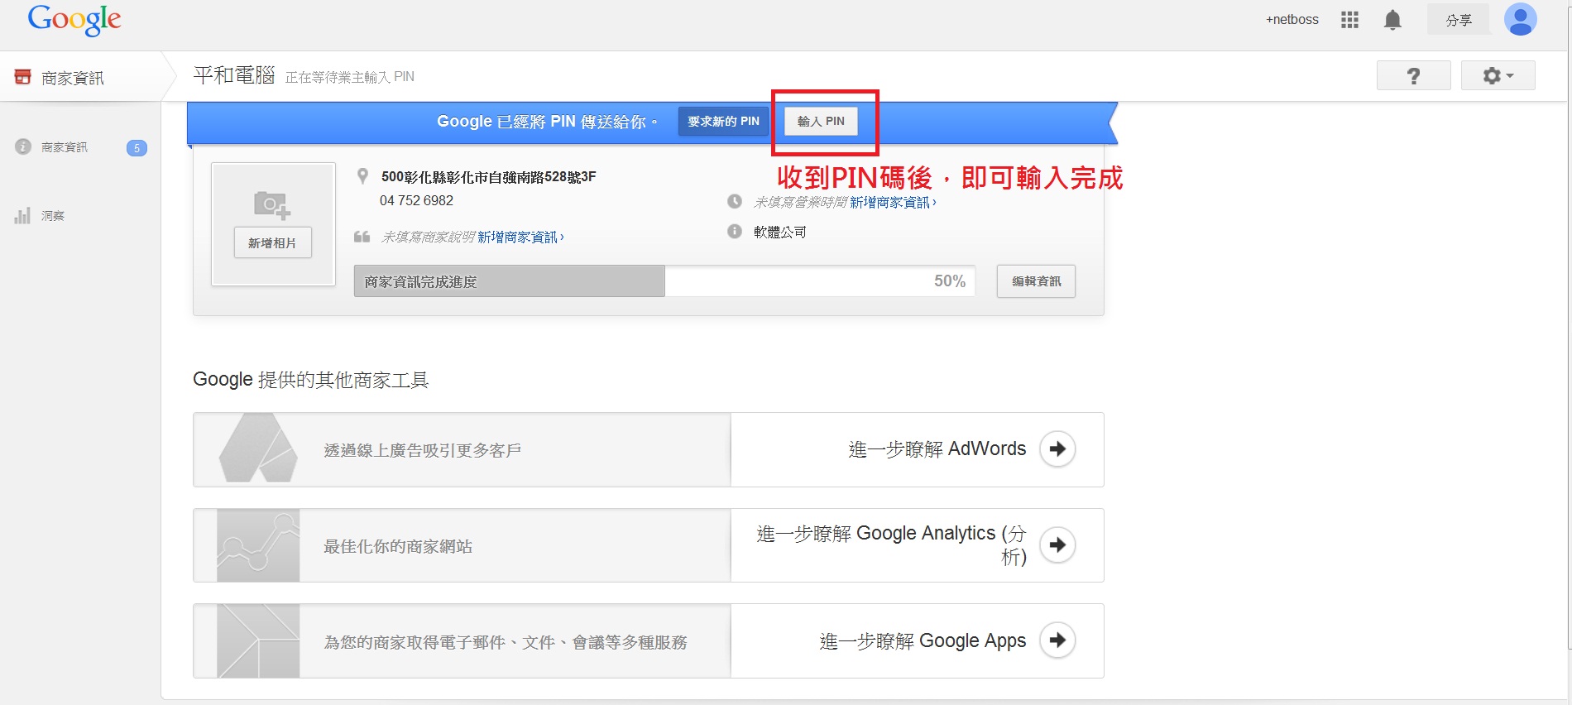1572x705 pixels.
Task: Open the help question mark button
Action: [1413, 76]
